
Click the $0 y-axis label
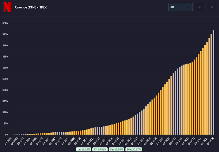6,135
